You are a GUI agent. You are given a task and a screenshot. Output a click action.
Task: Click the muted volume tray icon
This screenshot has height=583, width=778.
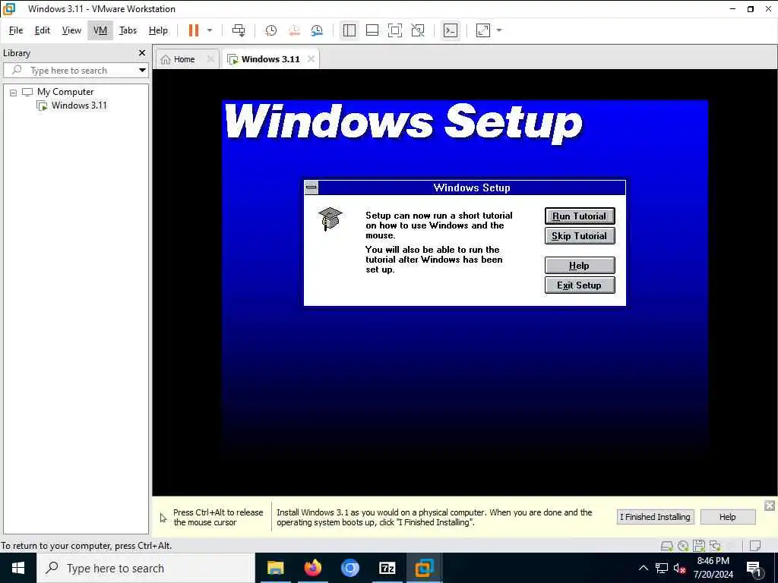tap(680, 568)
